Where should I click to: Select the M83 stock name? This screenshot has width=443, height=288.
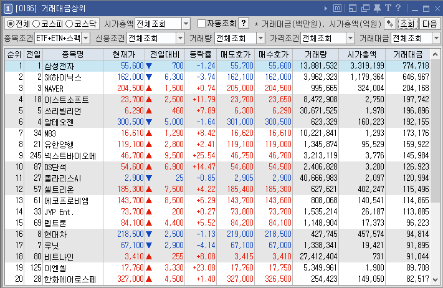[x=50, y=133]
